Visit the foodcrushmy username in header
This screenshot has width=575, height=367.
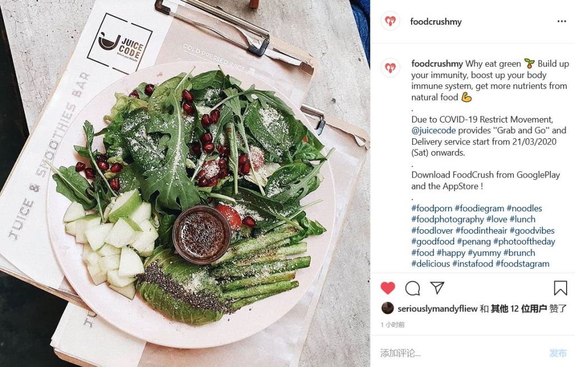point(436,22)
